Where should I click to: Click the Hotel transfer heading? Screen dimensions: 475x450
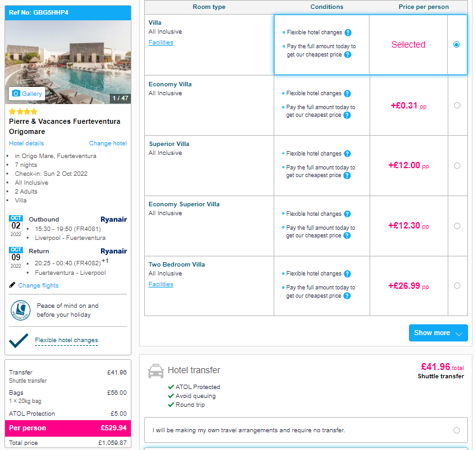coord(194,370)
